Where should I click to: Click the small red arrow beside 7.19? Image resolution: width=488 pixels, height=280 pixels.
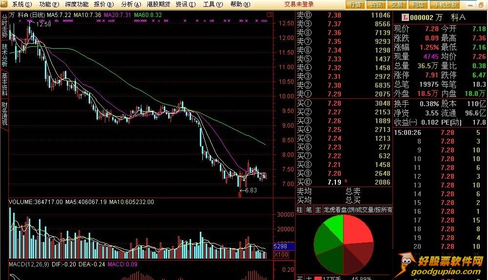point(346,181)
